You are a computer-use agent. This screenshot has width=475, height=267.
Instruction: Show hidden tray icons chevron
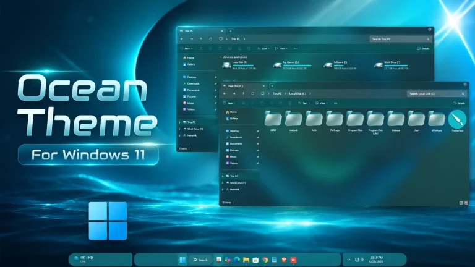pos(349,260)
